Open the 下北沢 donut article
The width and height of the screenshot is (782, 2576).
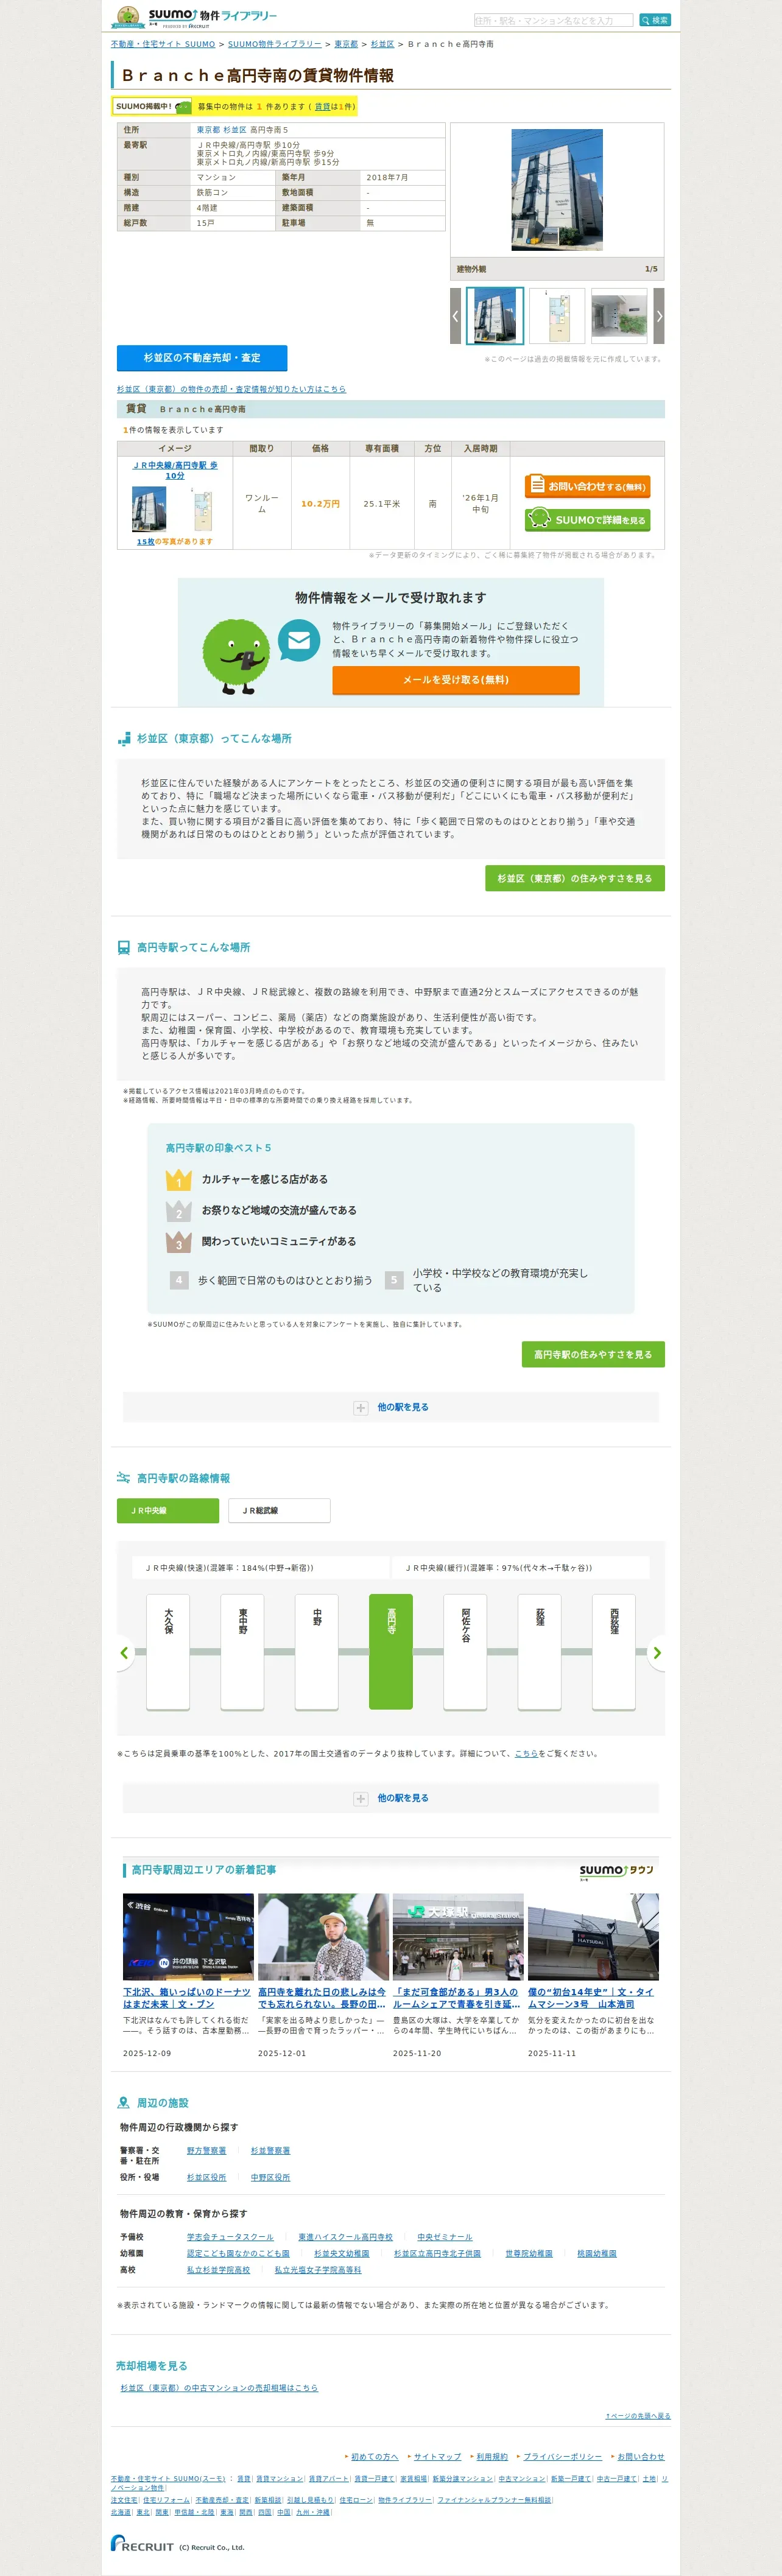point(187,1997)
